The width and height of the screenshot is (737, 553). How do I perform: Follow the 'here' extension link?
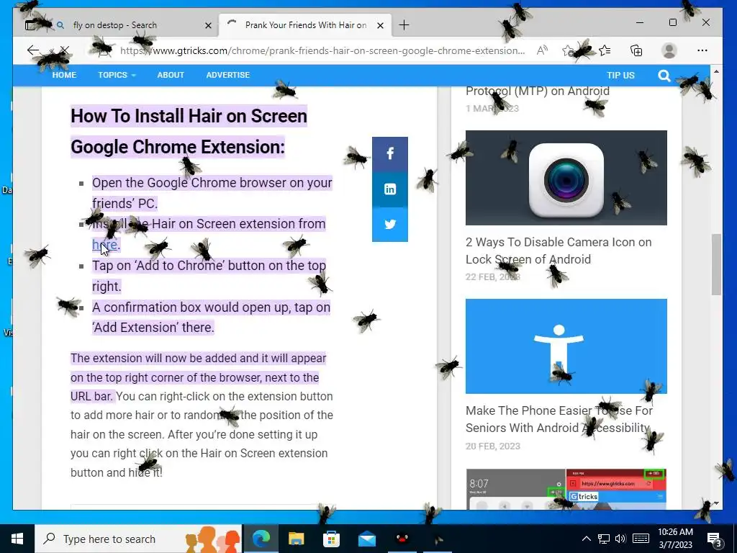(x=104, y=245)
